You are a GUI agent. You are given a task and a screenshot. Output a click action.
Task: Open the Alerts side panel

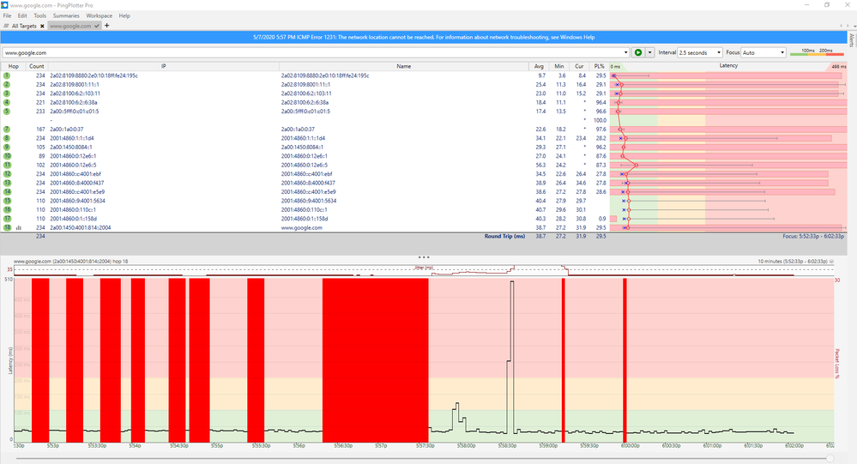[850, 39]
